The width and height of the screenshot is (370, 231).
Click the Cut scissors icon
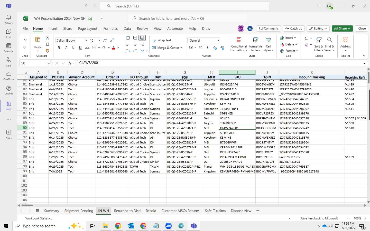(x=48, y=38)
